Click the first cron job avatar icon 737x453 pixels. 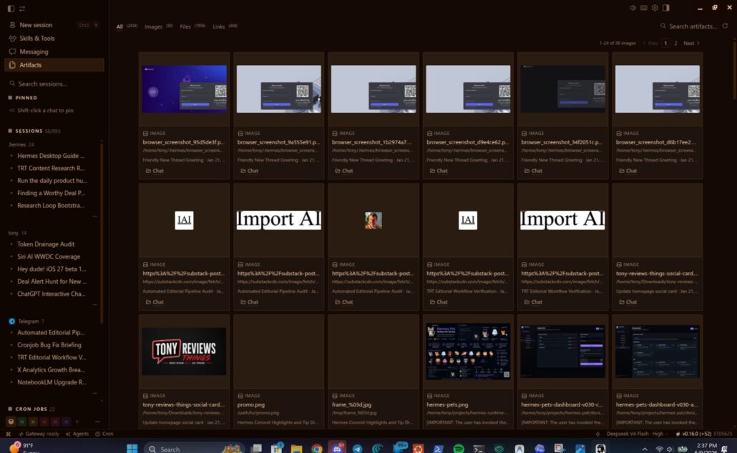click(11, 422)
